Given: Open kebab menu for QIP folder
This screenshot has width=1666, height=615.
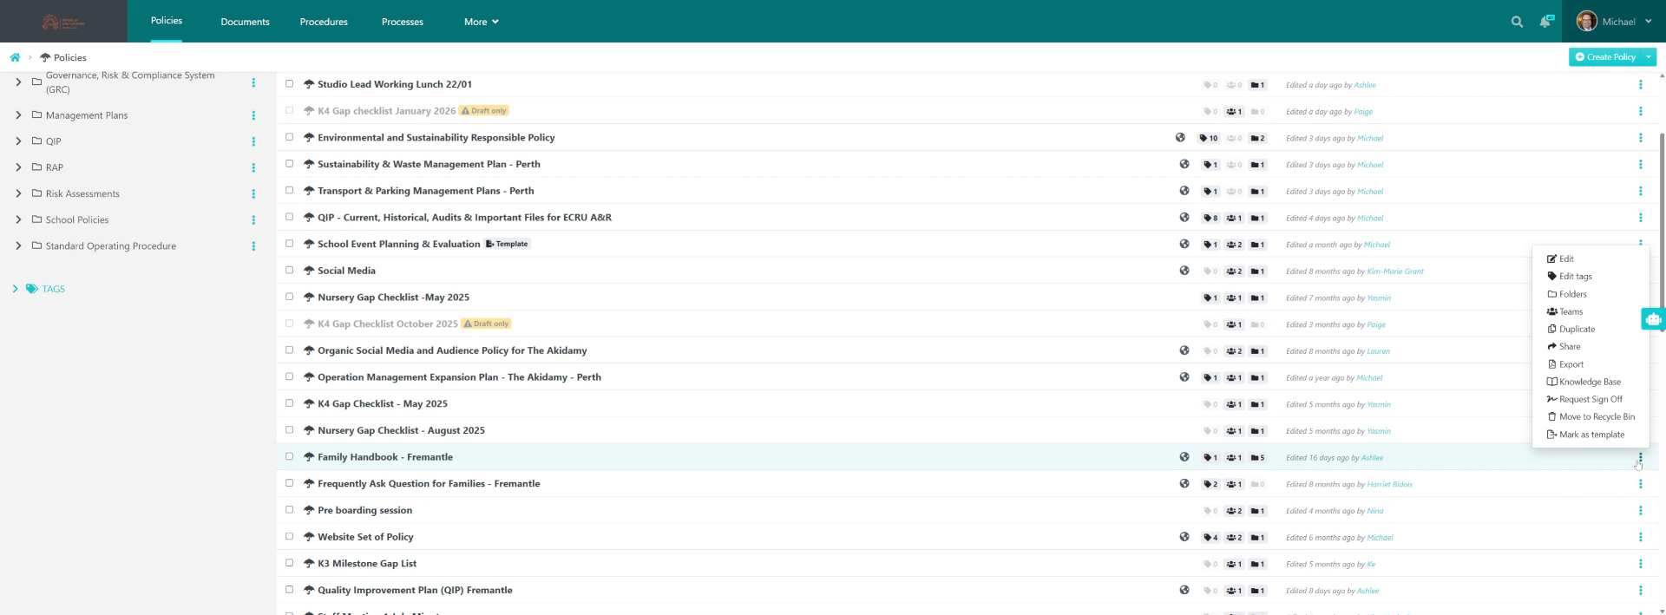Looking at the screenshot, I should 253,141.
